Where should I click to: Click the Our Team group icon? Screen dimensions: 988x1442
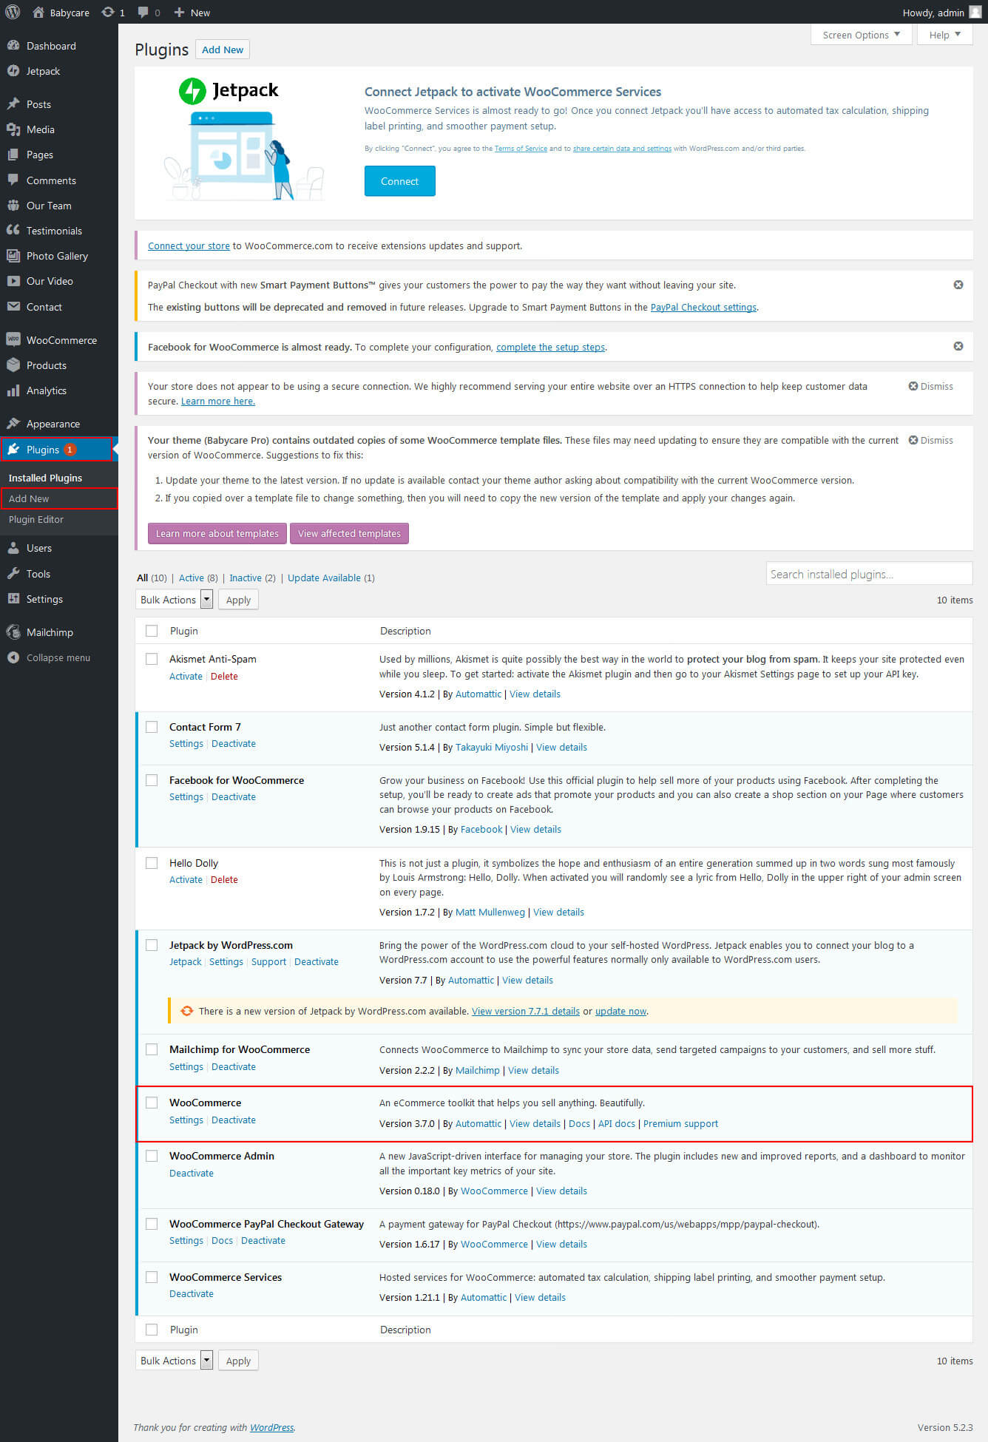pyautogui.click(x=13, y=206)
